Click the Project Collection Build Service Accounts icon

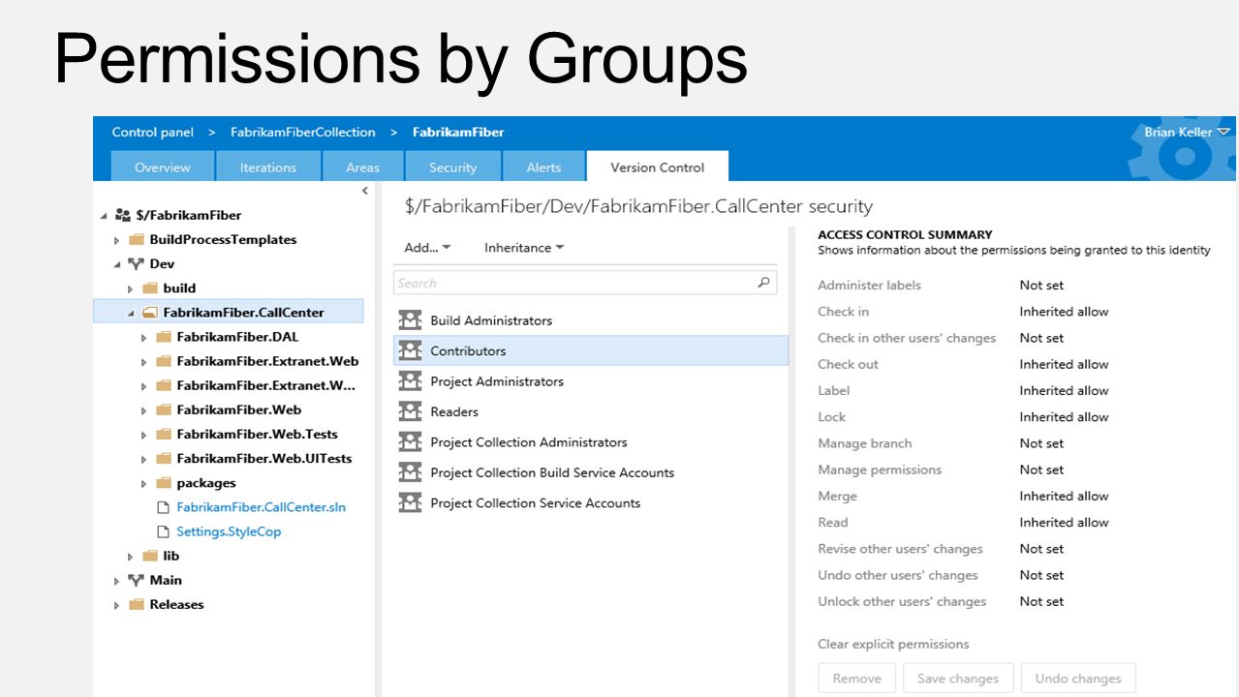(410, 472)
